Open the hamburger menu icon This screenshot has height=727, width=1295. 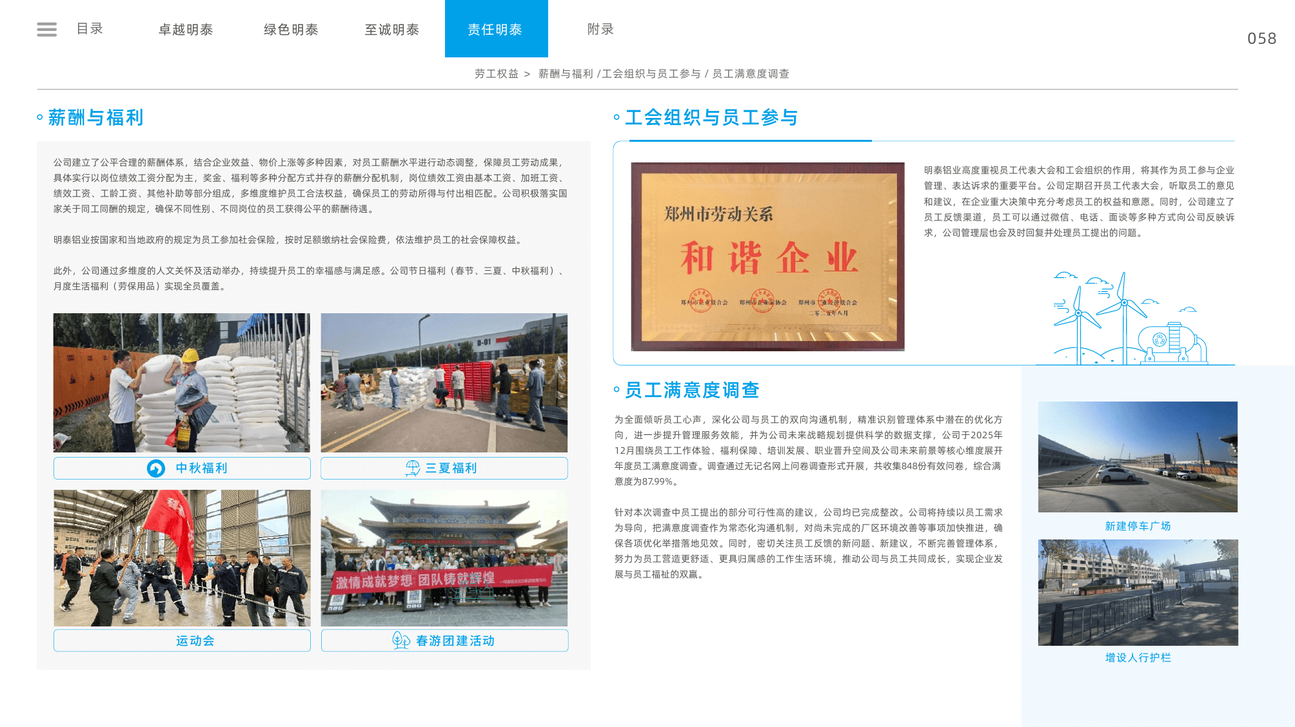pyautogui.click(x=46, y=29)
